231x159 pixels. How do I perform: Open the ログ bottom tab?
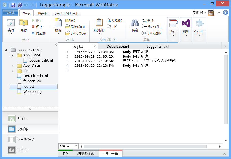tap(66, 154)
